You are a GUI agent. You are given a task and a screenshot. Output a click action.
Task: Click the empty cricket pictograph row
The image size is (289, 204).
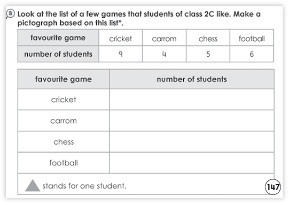click(x=192, y=100)
